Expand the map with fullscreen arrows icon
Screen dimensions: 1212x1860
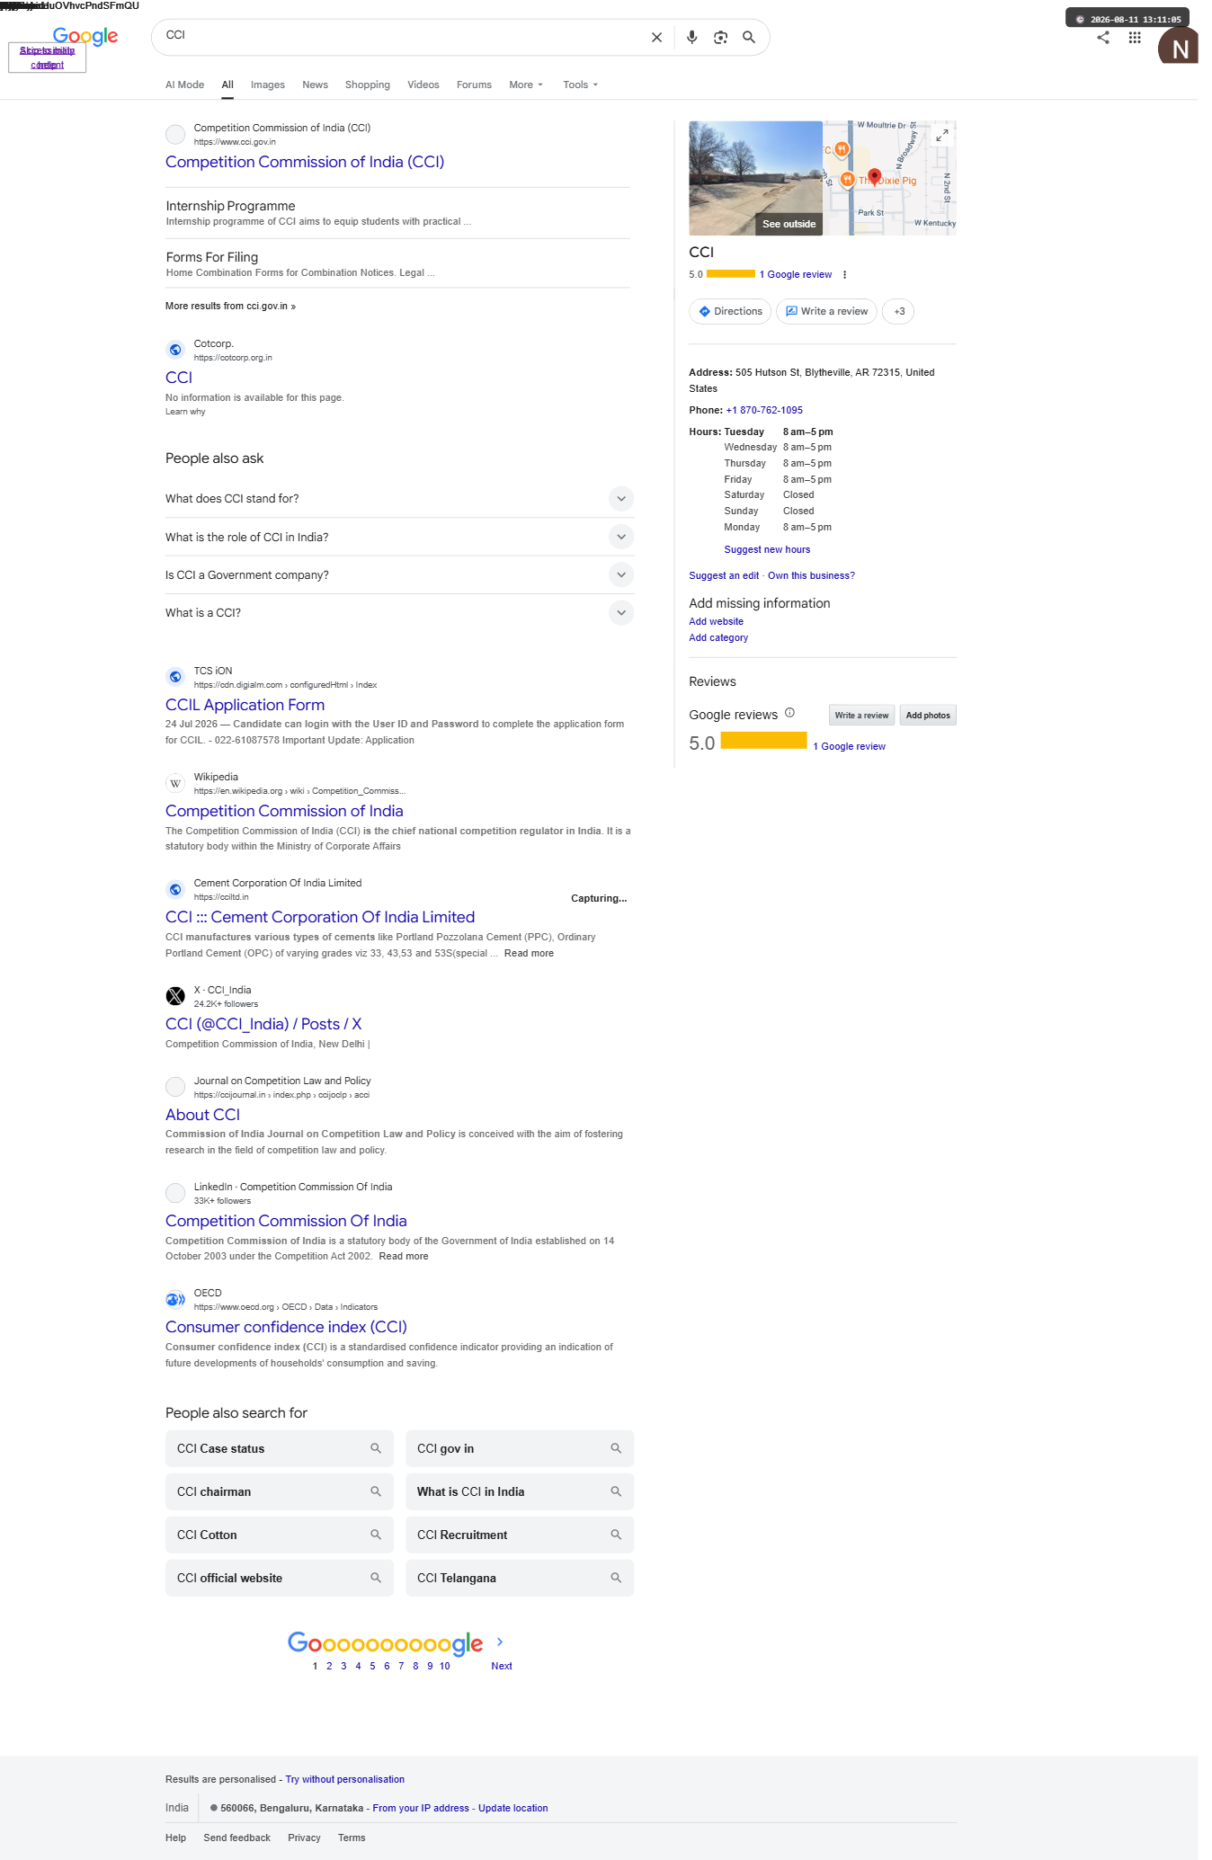[x=941, y=136]
